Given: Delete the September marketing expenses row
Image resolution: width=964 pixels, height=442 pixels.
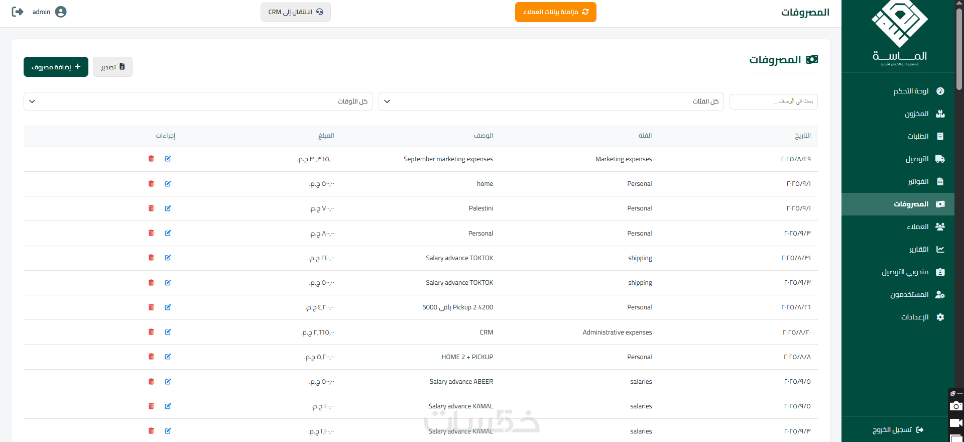Looking at the screenshot, I should 151,159.
